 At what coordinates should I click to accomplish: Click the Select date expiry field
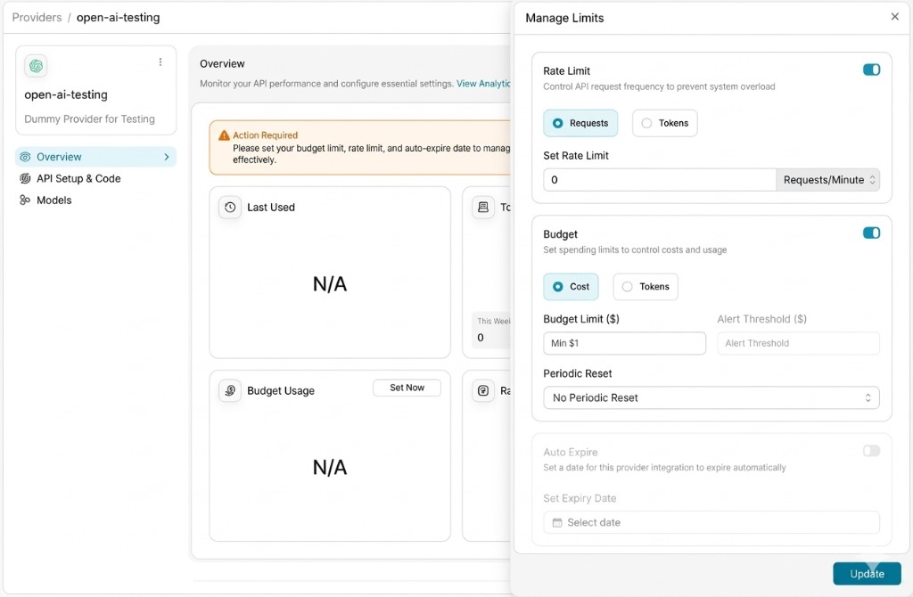pos(711,522)
